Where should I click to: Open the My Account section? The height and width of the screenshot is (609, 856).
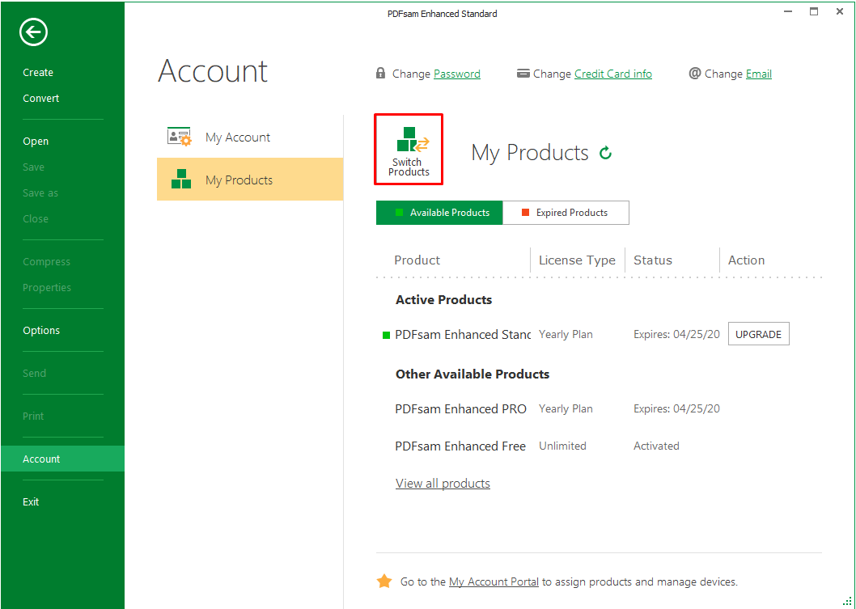point(250,137)
